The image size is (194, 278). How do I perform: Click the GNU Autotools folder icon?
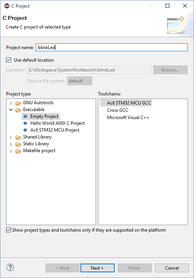18,103
